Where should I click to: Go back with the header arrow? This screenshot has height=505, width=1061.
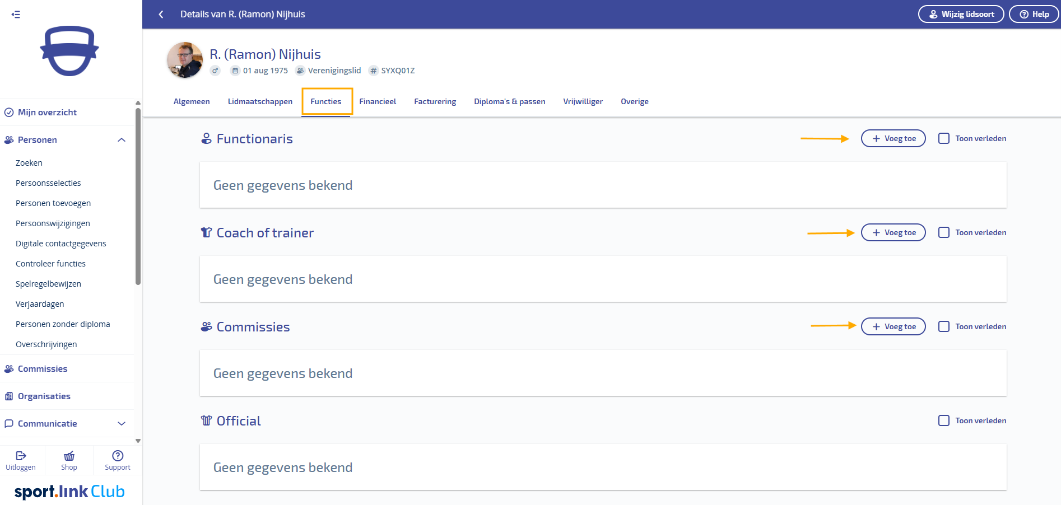(x=161, y=15)
